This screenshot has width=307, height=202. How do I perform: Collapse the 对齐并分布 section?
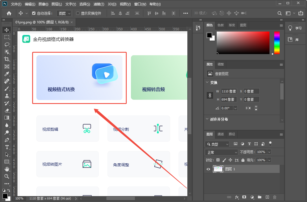(207, 119)
